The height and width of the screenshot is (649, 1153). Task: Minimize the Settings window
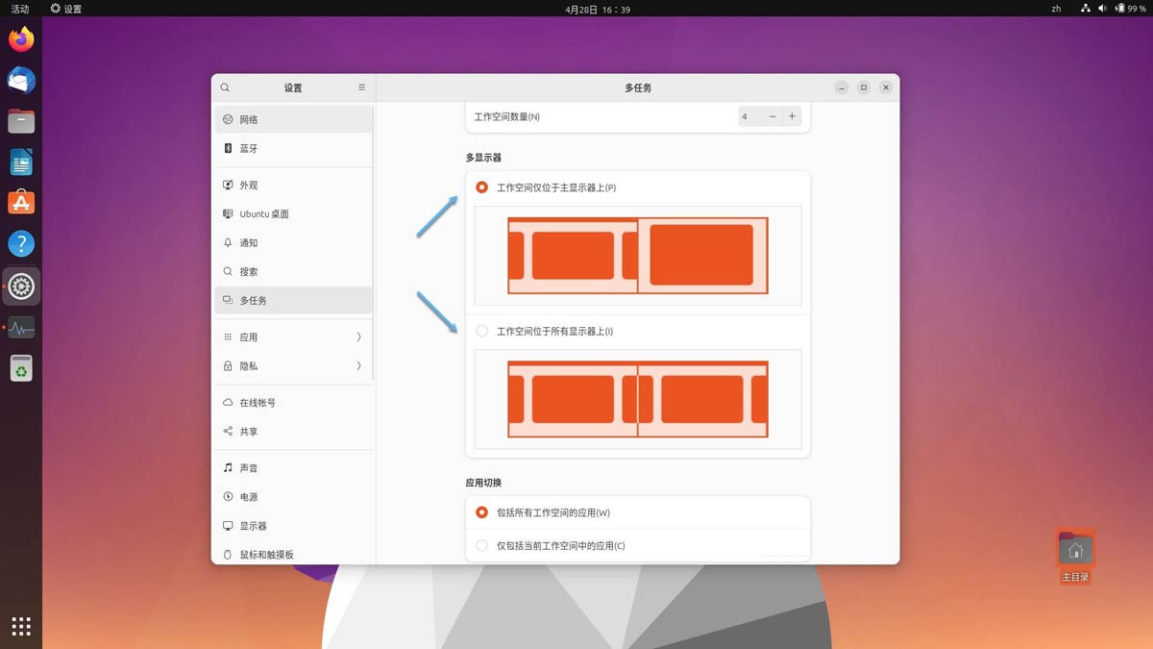[x=842, y=87]
